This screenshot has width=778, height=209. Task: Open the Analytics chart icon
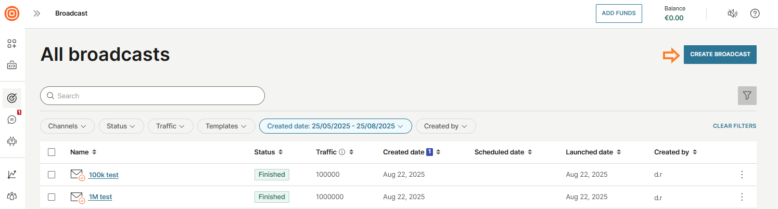[12, 175]
